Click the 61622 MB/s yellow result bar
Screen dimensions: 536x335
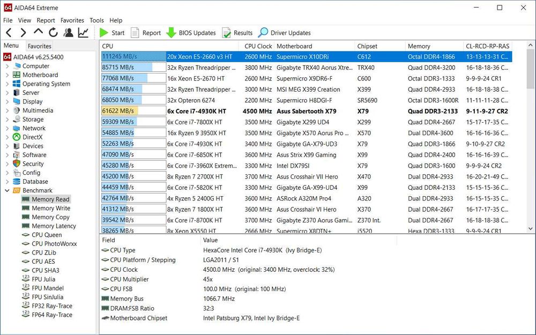click(x=133, y=111)
